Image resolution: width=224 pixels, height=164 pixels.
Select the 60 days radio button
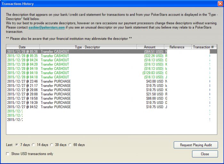point(70,145)
